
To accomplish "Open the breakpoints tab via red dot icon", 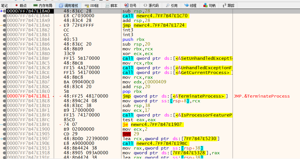I will (16, 5).
